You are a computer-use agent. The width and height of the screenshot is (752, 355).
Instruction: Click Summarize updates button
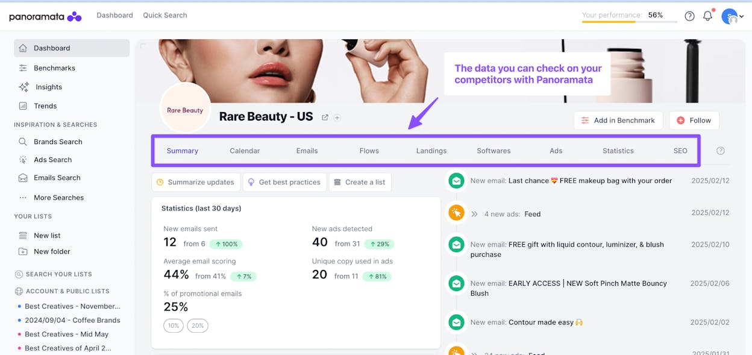click(x=196, y=182)
